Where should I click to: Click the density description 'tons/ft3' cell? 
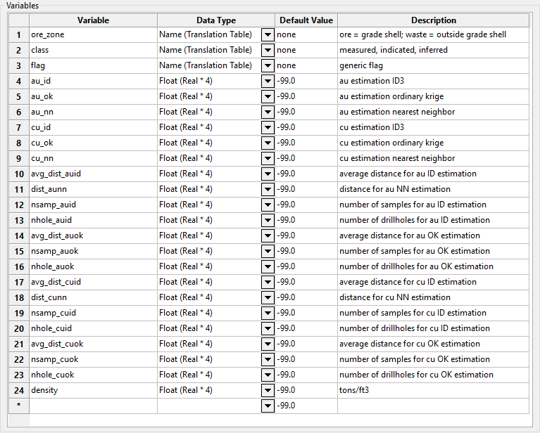click(433, 390)
